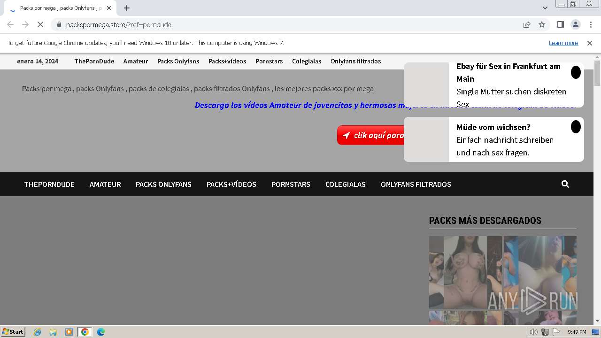This screenshot has height=338, width=601.
Task: Click the vertical scrollbar thumb
Action: (x=597, y=74)
